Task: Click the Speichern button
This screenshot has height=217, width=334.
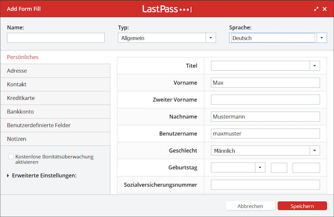Action: pyautogui.click(x=302, y=206)
